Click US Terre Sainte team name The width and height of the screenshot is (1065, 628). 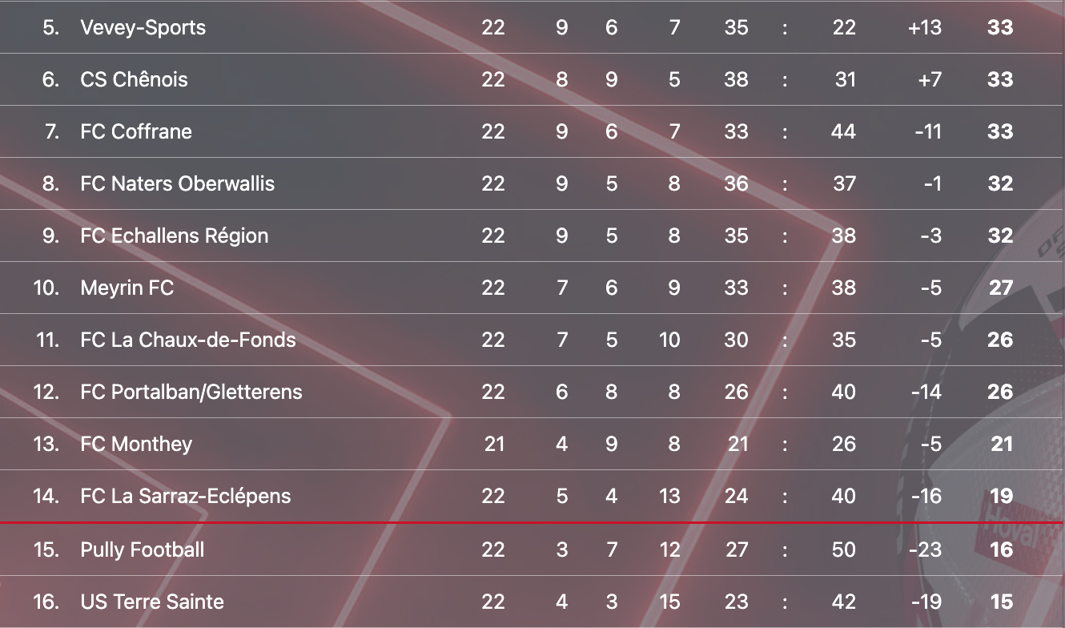tap(152, 602)
